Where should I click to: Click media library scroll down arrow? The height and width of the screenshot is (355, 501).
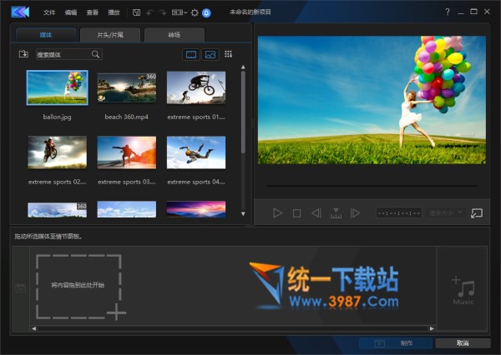tap(243, 213)
